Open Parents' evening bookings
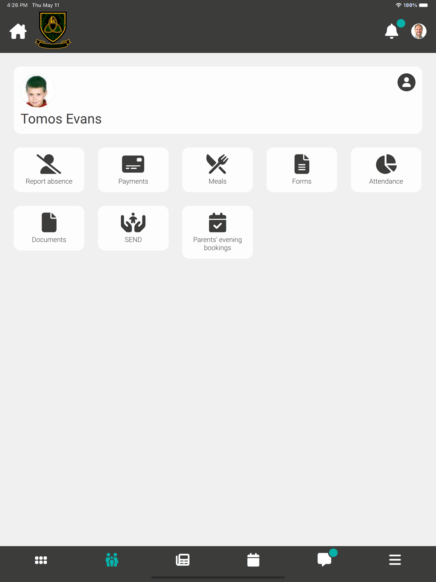 218,232
